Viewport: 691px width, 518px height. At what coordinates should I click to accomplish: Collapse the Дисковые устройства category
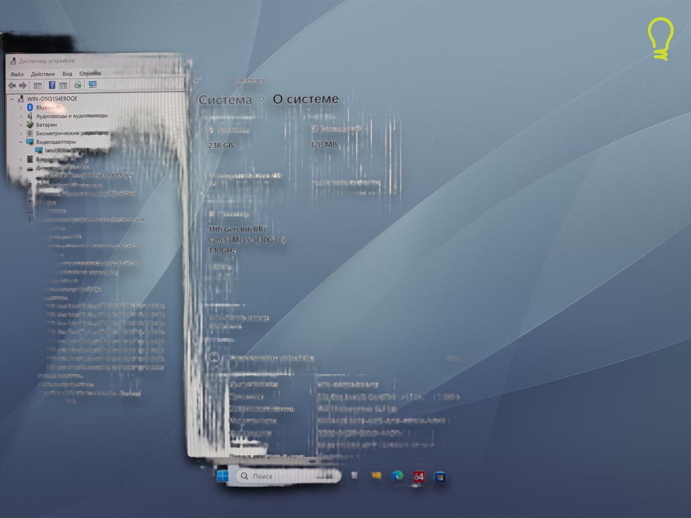(x=21, y=168)
